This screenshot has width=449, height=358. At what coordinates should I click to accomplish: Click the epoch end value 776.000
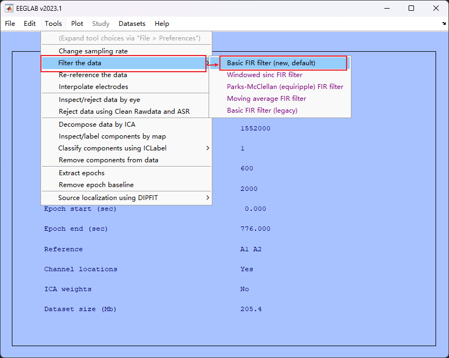(x=255, y=229)
